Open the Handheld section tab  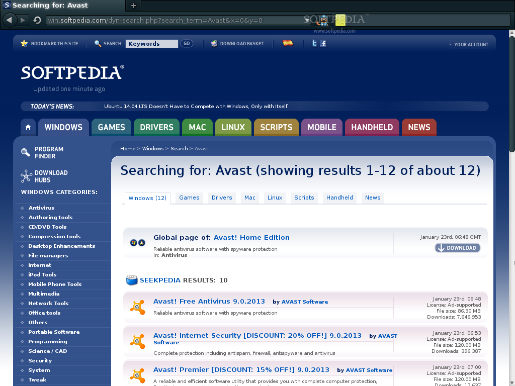pos(372,127)
